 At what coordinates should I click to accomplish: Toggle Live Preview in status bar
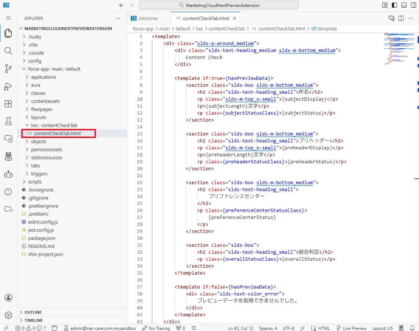pos(351,328)
